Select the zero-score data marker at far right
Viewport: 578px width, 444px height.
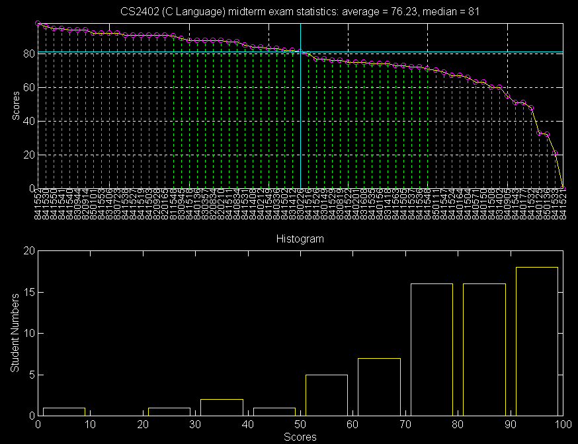tap(563, 188)
